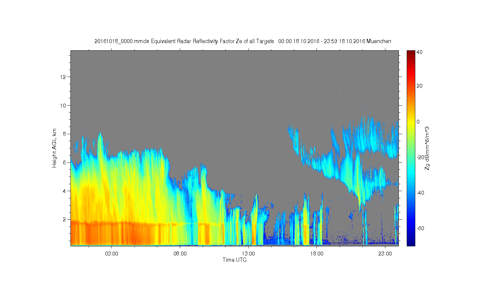494x296 pixels.
Task: Click the colorbar tick value '20'
Action: click(x=420, y=86)
